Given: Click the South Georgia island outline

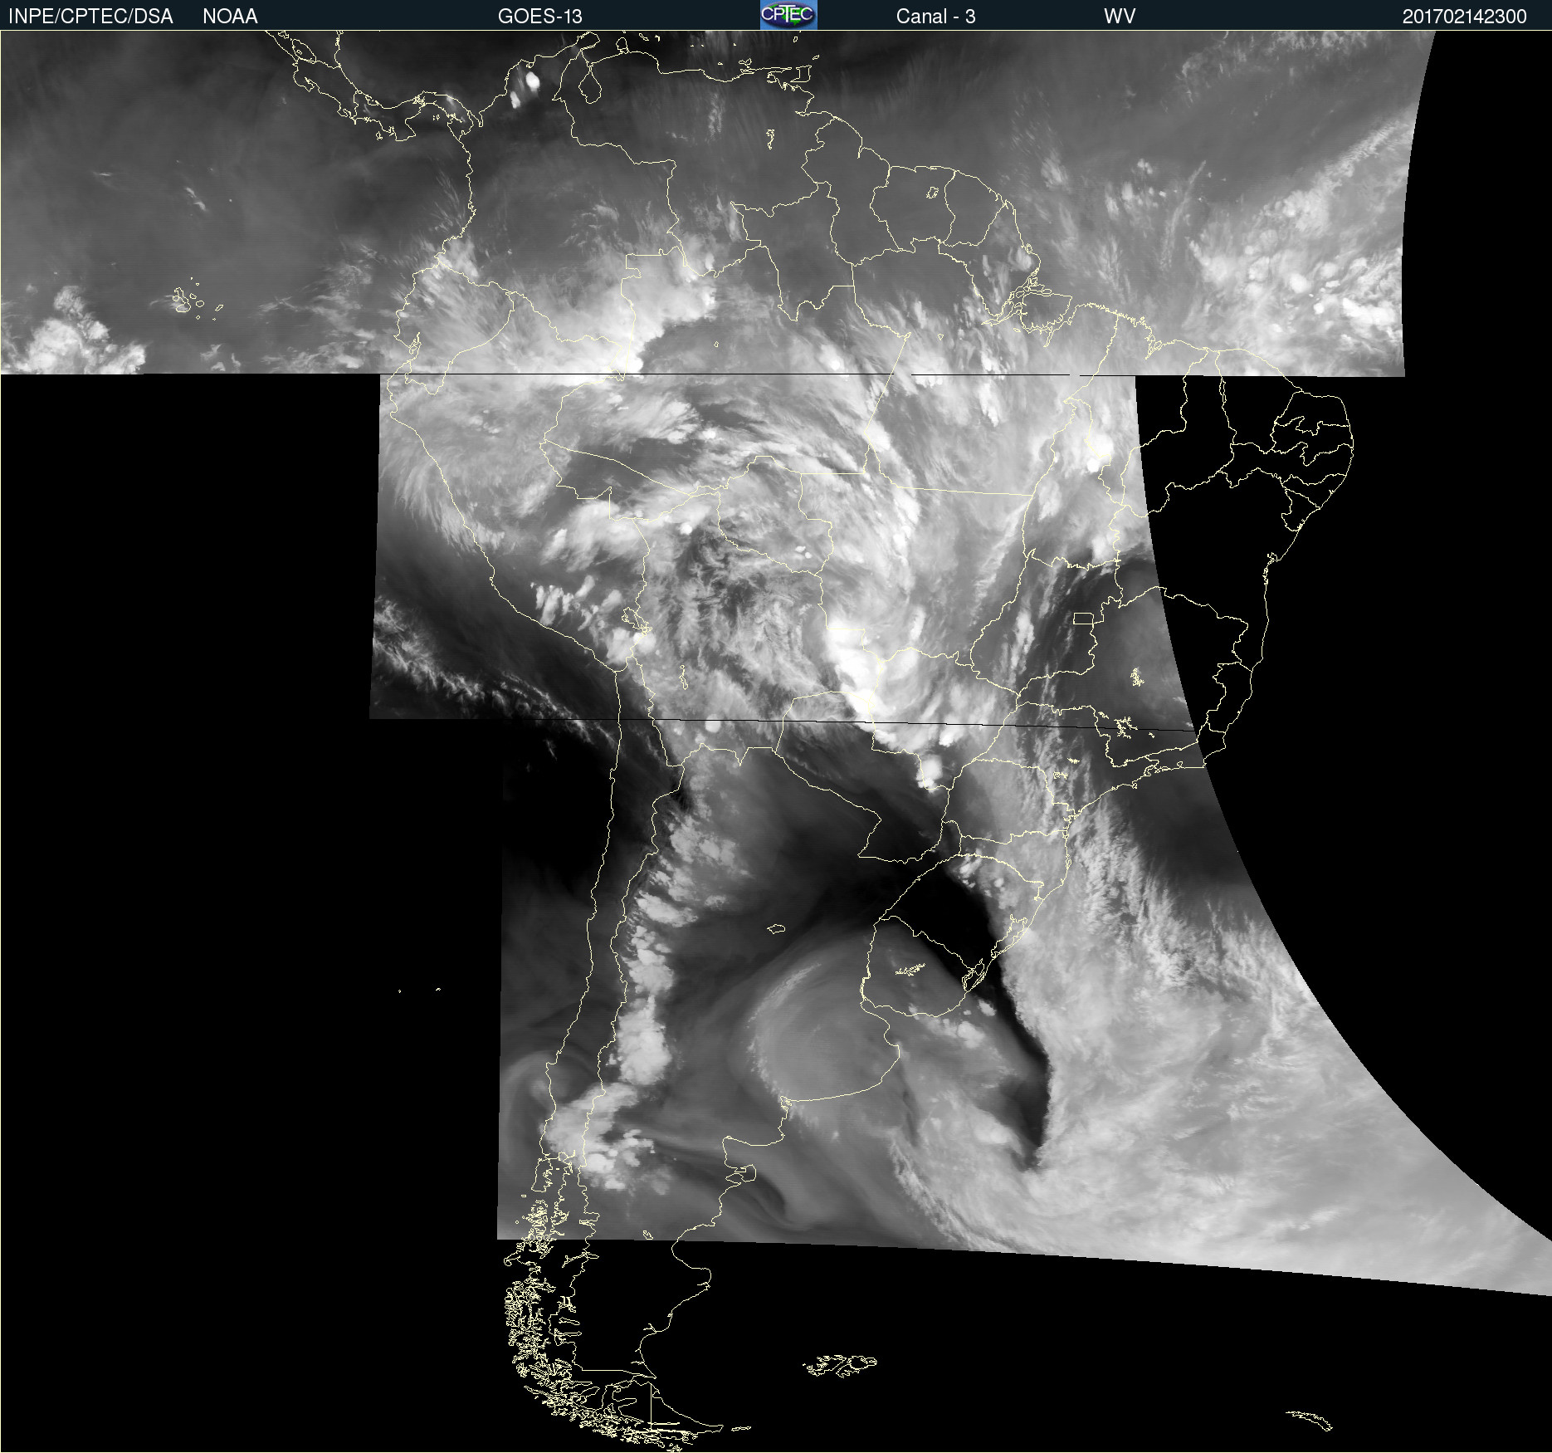Looking at the screenshot, I should coord(1311,1419).
